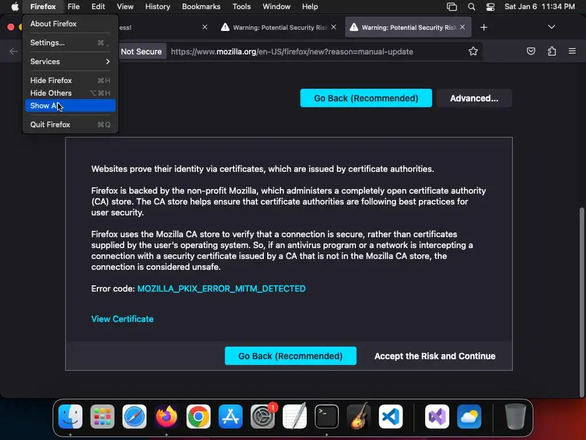Open the Window menu

276,6
